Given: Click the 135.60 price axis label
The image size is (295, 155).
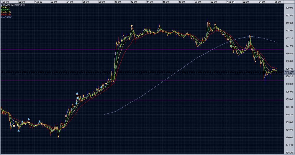Looking at the screenshot, I should pyautogui.click(x=289, y=99).
